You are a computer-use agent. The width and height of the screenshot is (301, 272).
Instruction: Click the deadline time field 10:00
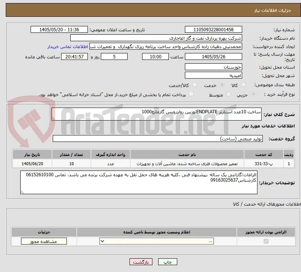(x=155, y=57)
